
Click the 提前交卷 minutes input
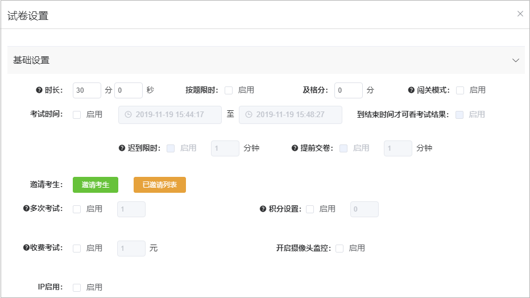[x=398, y=148]
